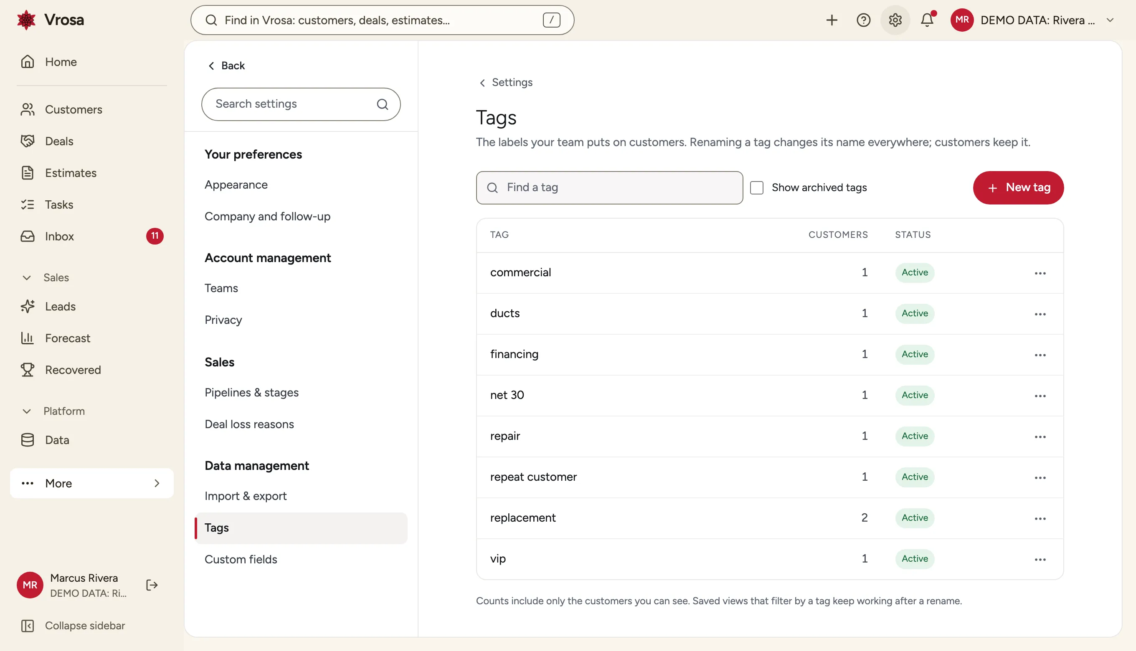Open row actions menu for net 30 tag
This screenshot has width=1136, height=651.
(1040, 396)
